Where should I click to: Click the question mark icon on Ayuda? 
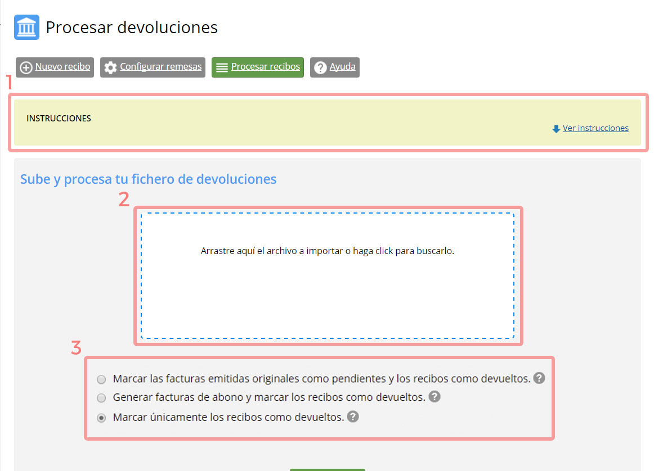(320, 67)
